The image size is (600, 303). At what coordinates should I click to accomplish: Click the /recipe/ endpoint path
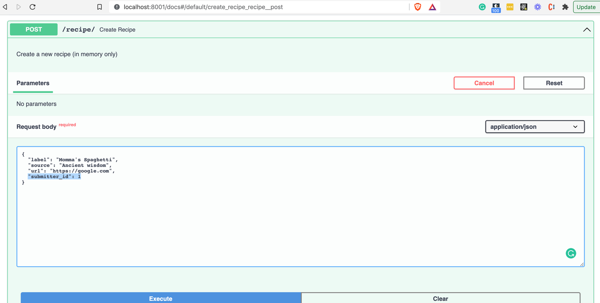(78, 29)
